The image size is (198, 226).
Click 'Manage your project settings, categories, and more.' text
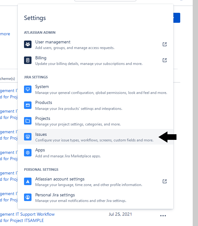(x=78, y=124)
